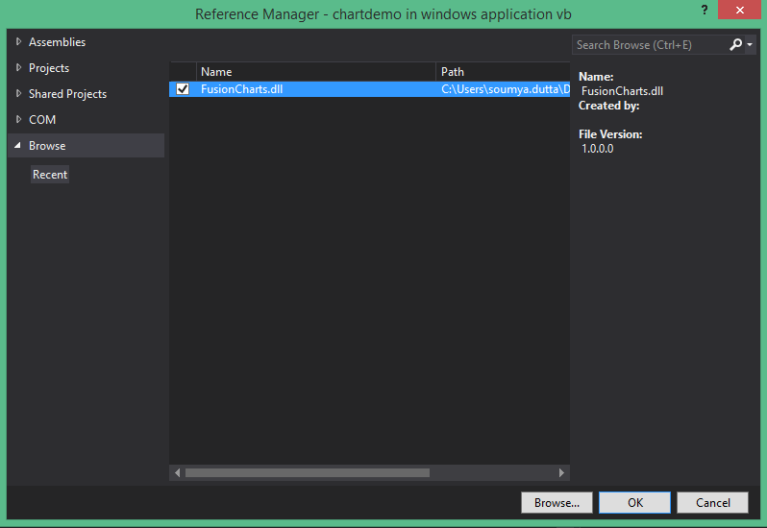This screenshot has height=528, width=767.
Task: Collapse the Browse category
Action: tap(19, 146)
